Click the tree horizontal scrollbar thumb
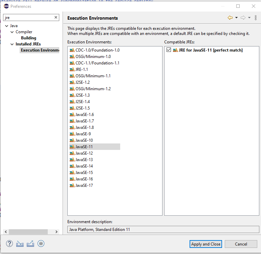Image resolution: width=261 pixels, height=254 pixels. pos(28,232)
